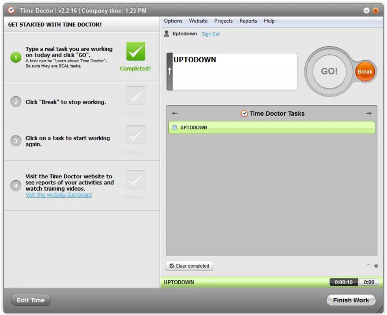Click the up arrow beside task field
Viewport: 387px width, 315px height.
pyautogui.click(x=170, y=71)
